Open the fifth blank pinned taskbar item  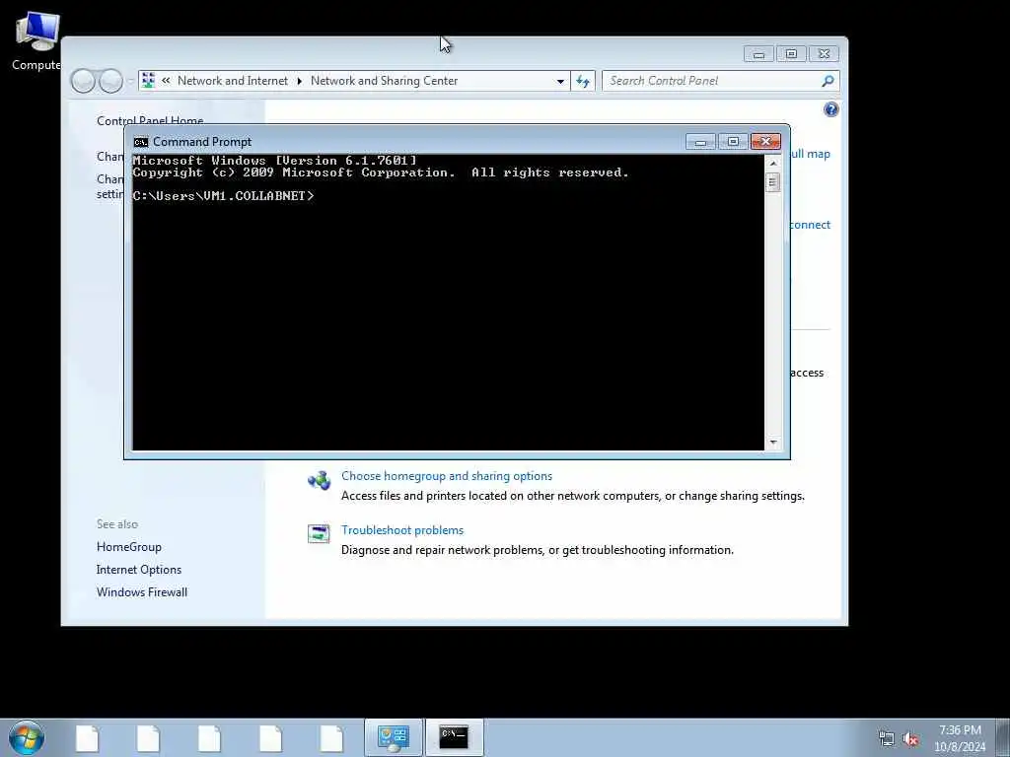[x=331, y=737]
